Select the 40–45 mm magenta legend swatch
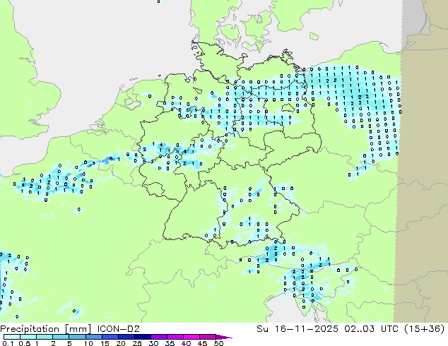This screenshot has width=448, height=346. coord(191,337)
